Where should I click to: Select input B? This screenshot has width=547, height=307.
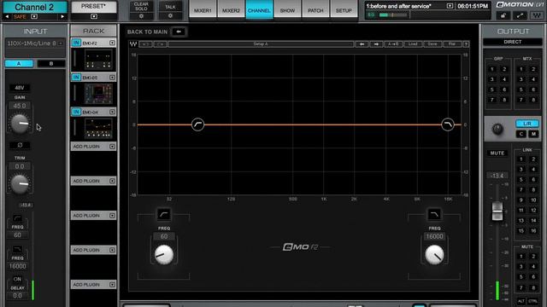[x=51, y=64]
